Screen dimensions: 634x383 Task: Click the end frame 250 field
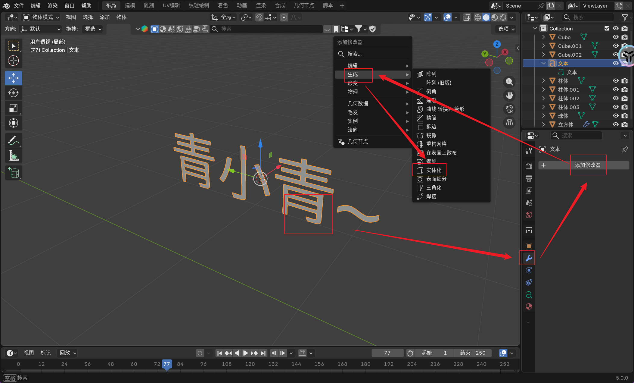click(x=473, y=353)
